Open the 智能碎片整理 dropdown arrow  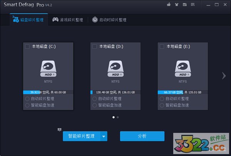pos(104,136)
